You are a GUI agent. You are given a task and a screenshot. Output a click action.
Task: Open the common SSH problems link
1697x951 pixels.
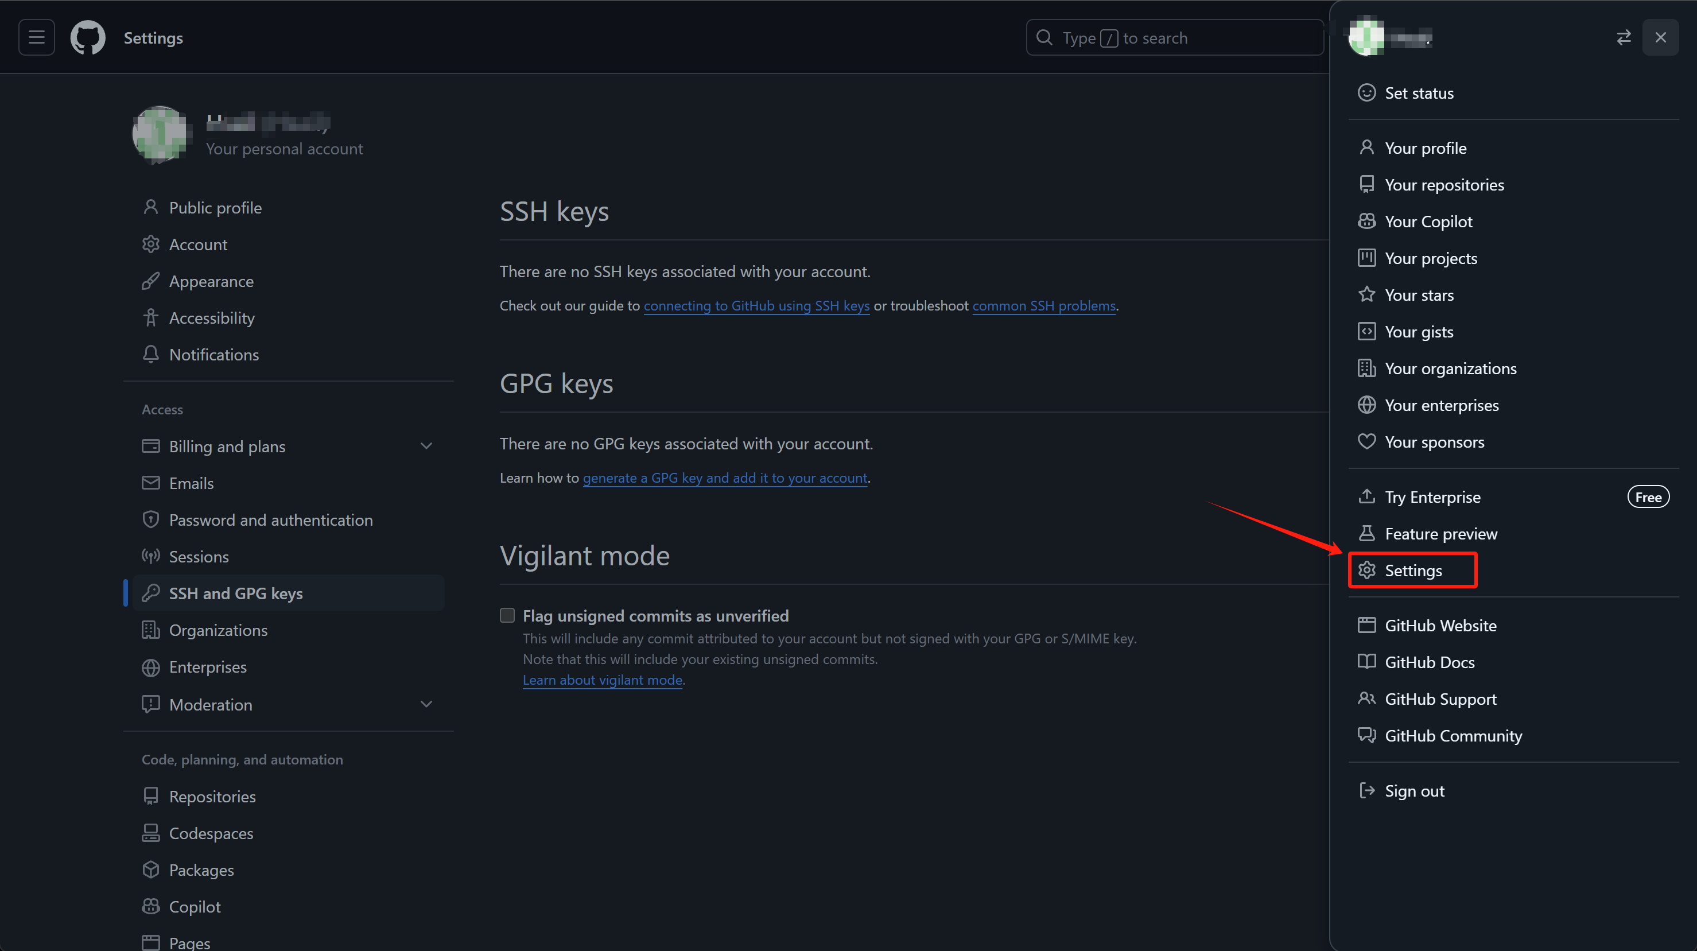[1044, 305]
